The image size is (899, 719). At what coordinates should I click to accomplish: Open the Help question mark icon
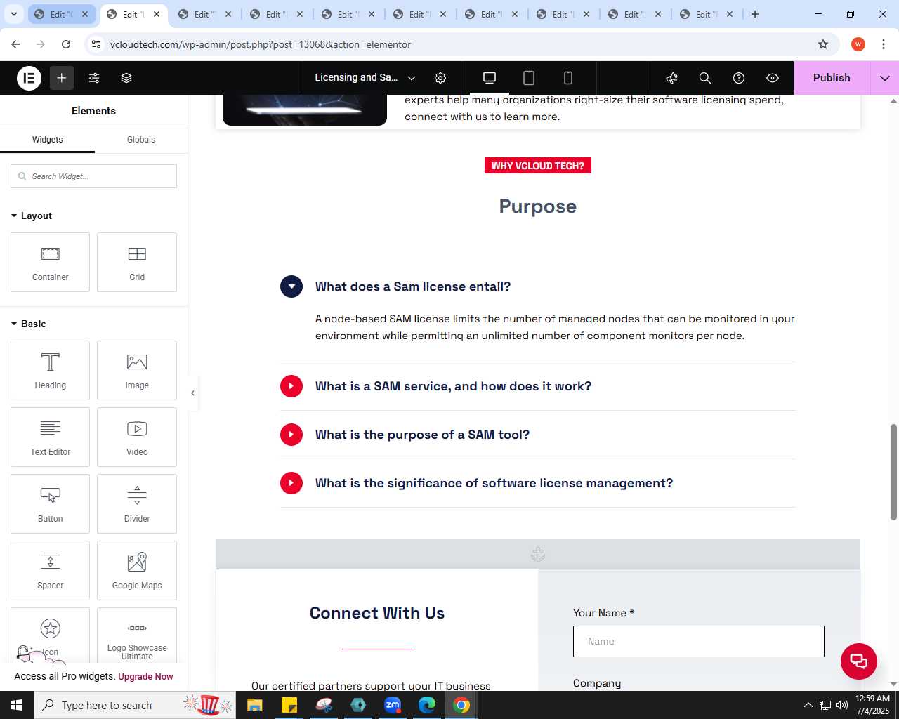(x=739, y=78)
